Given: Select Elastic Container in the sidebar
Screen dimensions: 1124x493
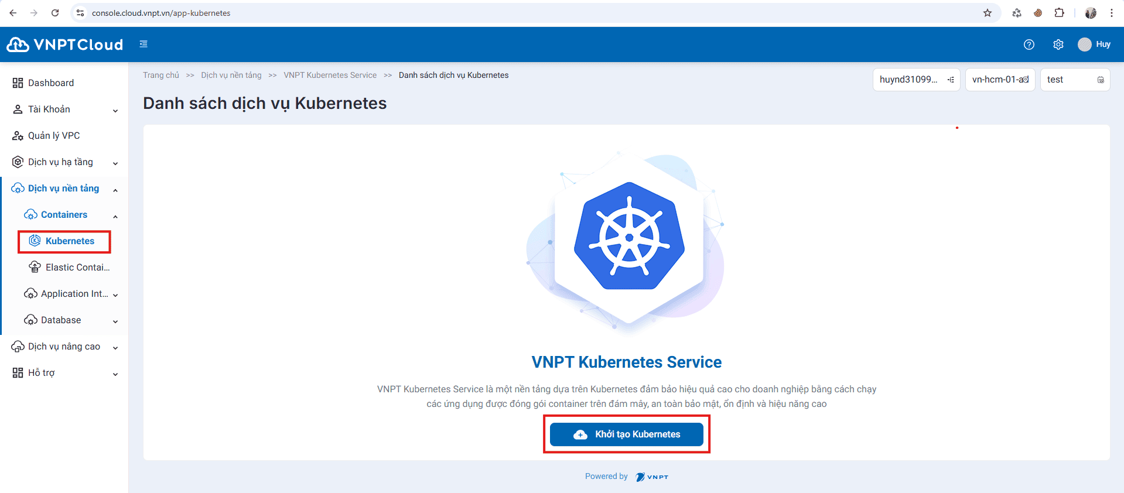Looking at the screenshot, I should [77, 268].
